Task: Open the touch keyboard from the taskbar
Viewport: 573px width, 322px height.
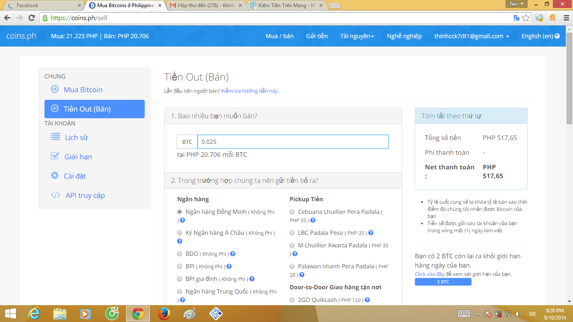Action: (464, 314)
